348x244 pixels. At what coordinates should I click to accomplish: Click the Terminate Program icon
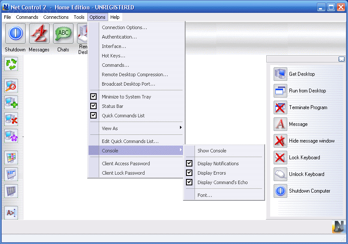point(280,107)
